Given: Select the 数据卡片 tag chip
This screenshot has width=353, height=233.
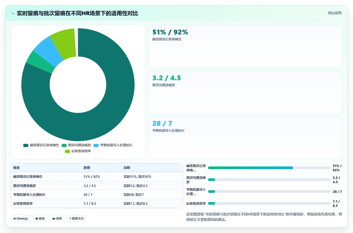Looking at the screenshot, I should 77,218.
